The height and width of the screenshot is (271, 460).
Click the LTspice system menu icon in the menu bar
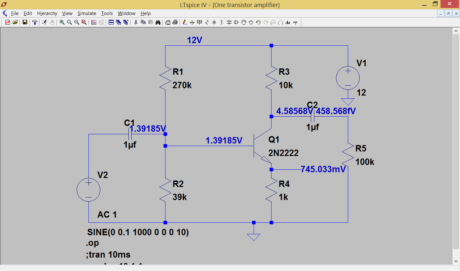coord(4,13)
